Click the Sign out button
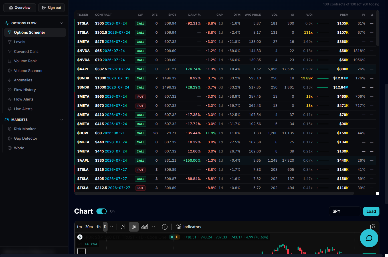388x257 pixels. 51,8
